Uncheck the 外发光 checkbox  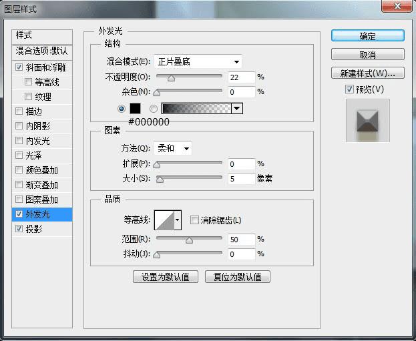coord(19,214)
